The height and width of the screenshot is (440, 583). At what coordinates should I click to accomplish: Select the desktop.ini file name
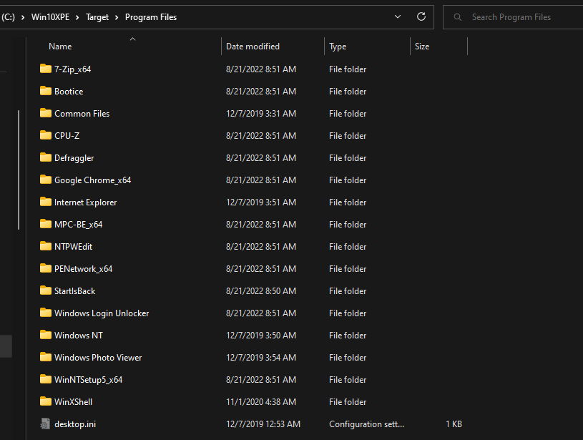[x=75, y=424]
